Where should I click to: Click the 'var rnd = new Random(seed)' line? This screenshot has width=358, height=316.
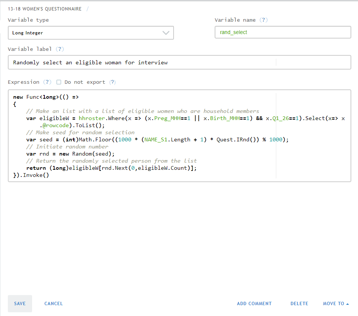pyautogui.click(x=70, y=154)
